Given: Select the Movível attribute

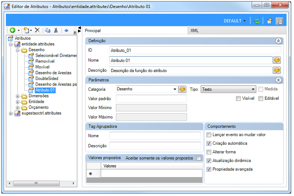Looking at the screenshot, I should [x=42, y=67].
